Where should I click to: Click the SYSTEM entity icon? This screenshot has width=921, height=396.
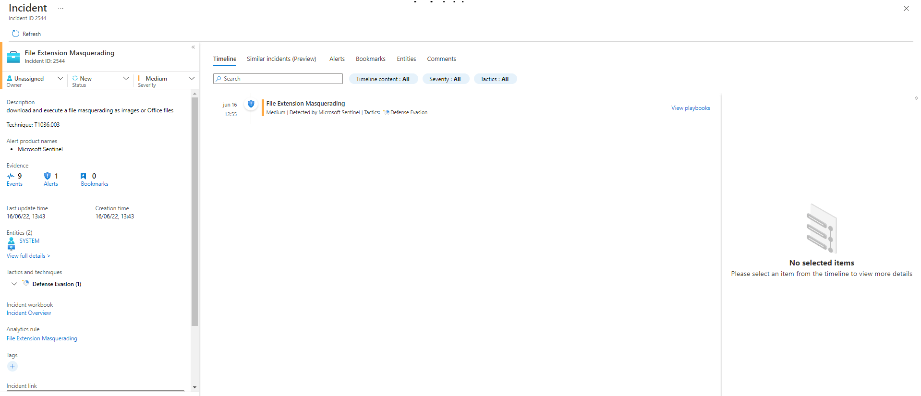click(x=12, y=244)
